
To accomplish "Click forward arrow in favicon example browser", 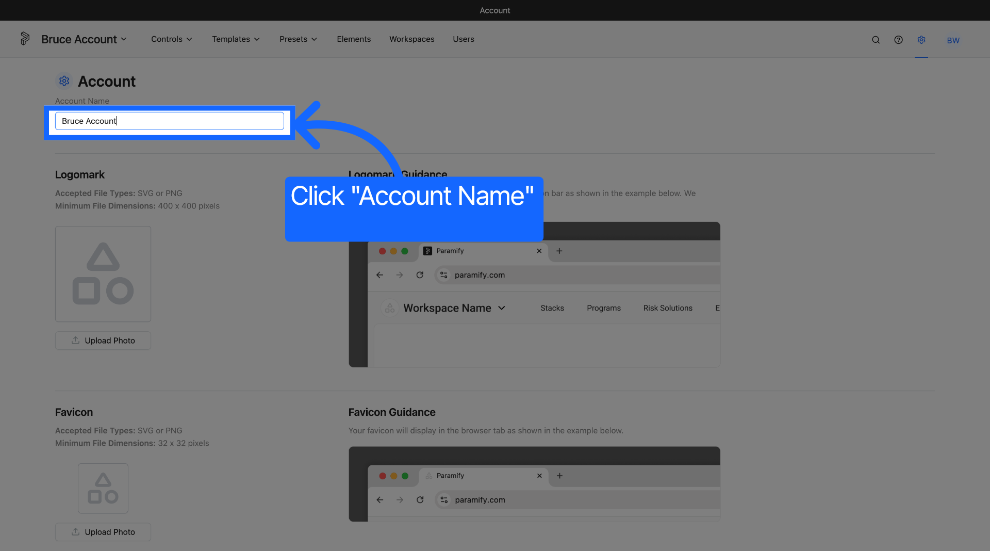I will pyautogui.click(x=400, y=500).
